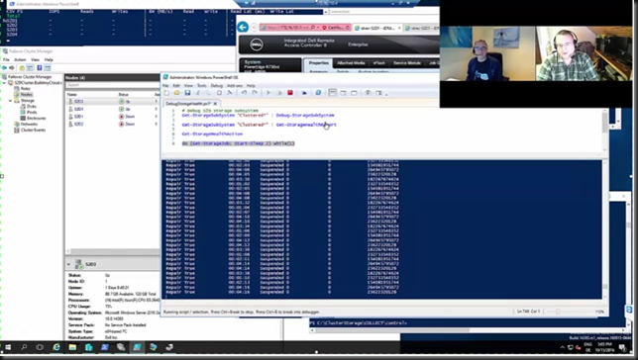Click the red Stop Operation button
Image resolution: width=638 pixels, height=360 pixels.
click(290, 93)
